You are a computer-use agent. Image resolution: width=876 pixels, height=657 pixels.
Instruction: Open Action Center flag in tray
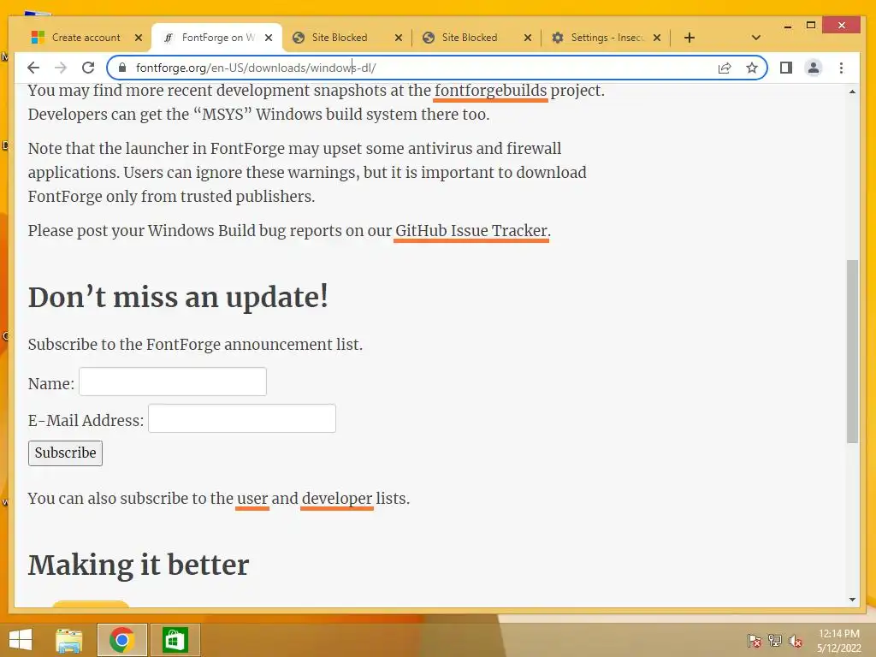point(755,641)
